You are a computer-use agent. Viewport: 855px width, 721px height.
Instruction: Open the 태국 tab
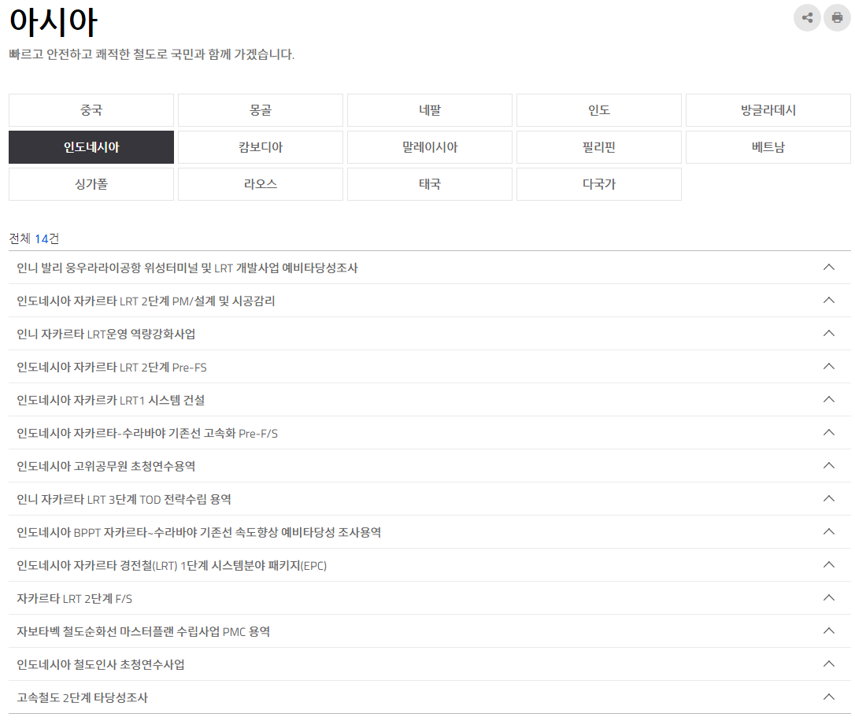click(x=430, y=184)
